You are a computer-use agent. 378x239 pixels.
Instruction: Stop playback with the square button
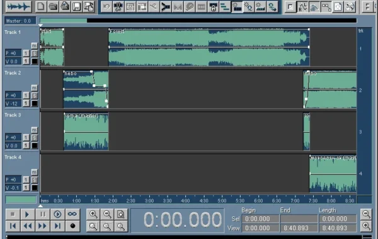coord(13,214)
